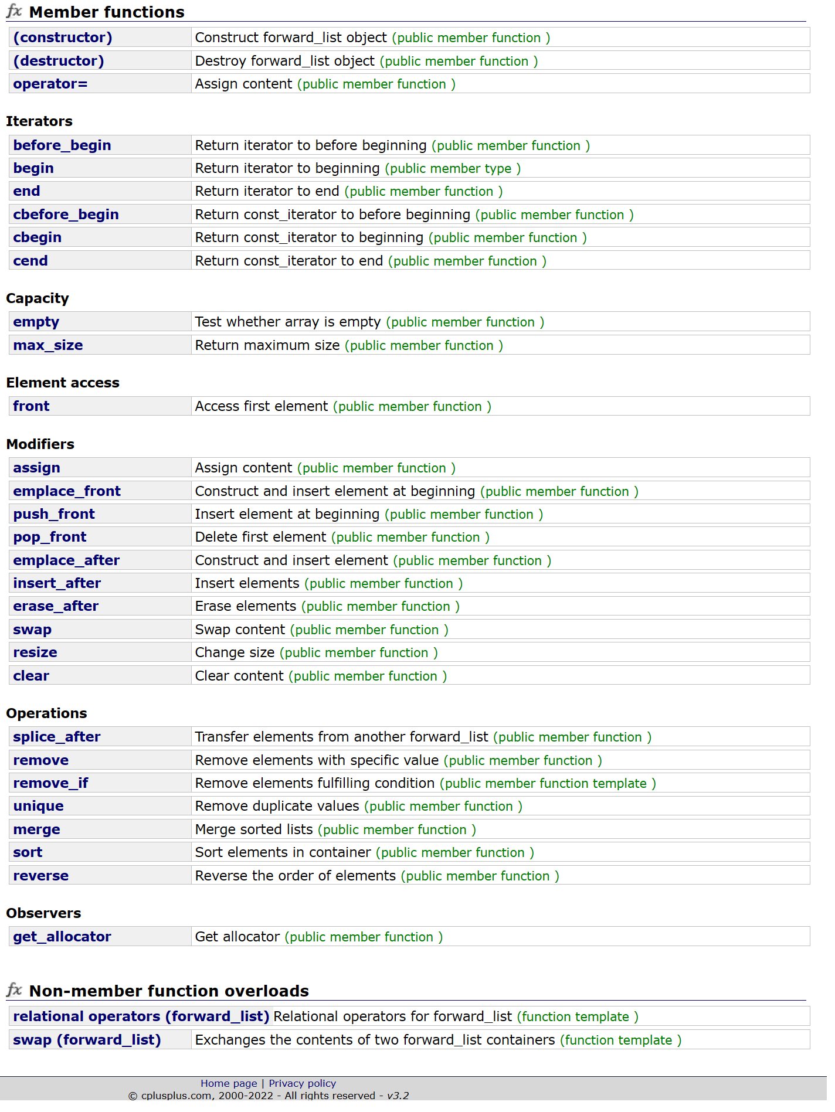Open the (constructor) reference link
The height and width of the screenshot is (1112, 835).
coord(63,38)
